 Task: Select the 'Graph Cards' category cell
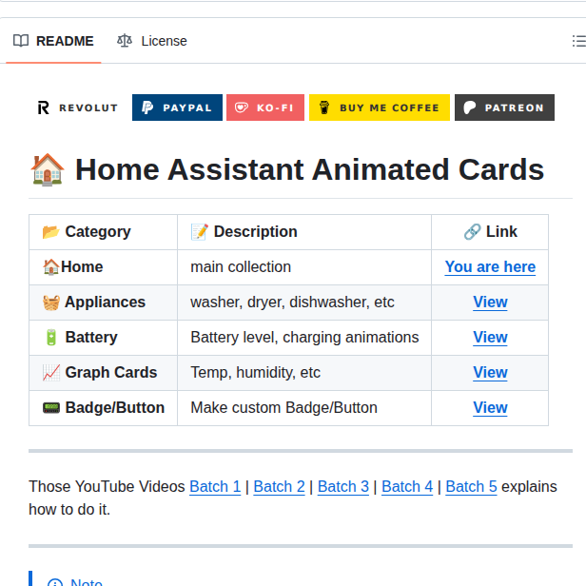103,373
